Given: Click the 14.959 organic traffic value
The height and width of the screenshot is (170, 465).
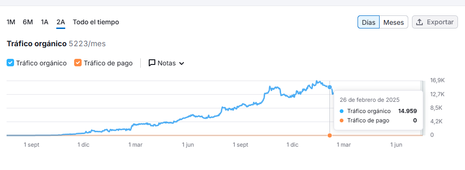Looking at the screenshot, I should pos(407,111).
